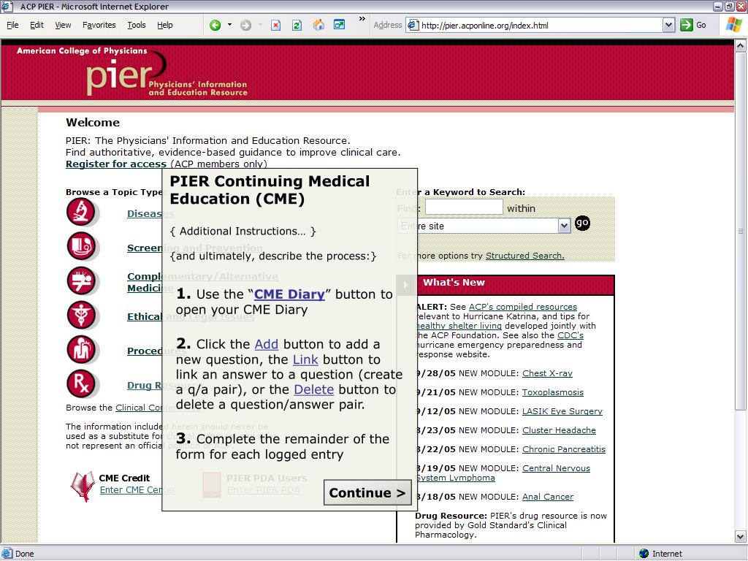Open the Chronic Pancreatitis module link
The image size is (748, 561).
(564, 449)
